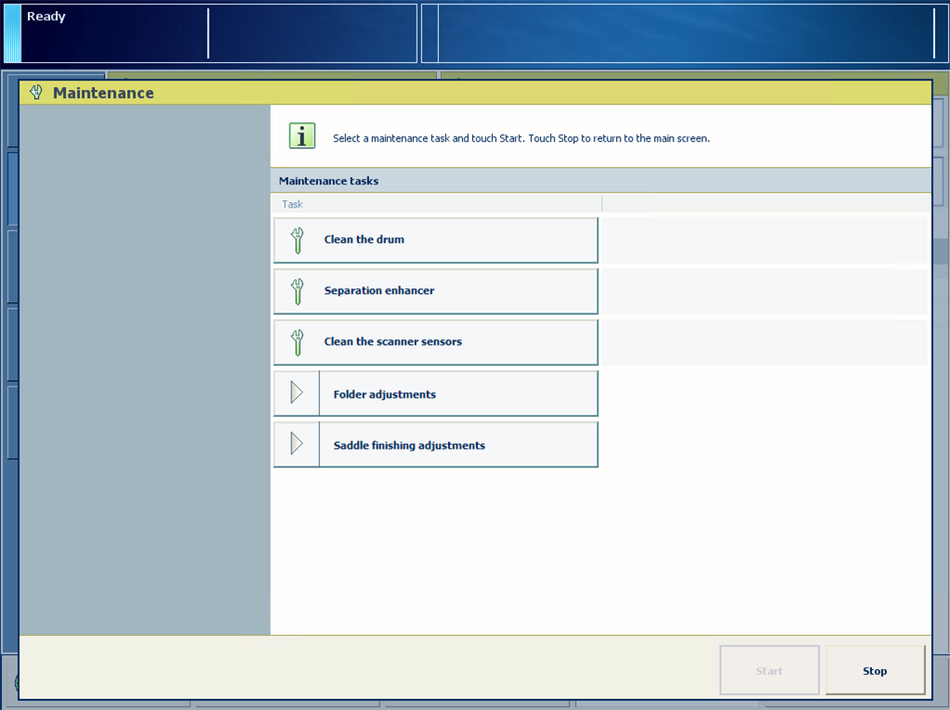Click the Maintenance tasks section heading
Screen dimensions: 950x710
[x=328, y=181]
